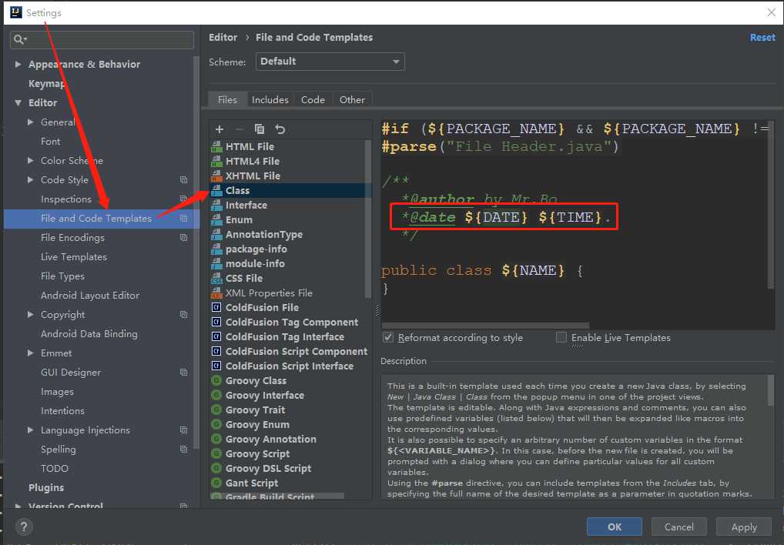Viewport: 784px width, 545px height.
Task: Click the AnnotationType template icon
Action: coord(216,234)
